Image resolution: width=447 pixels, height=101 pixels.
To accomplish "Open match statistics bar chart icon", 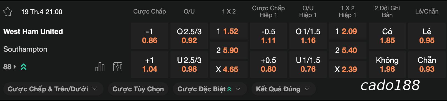I will click(x=100, y=67).
